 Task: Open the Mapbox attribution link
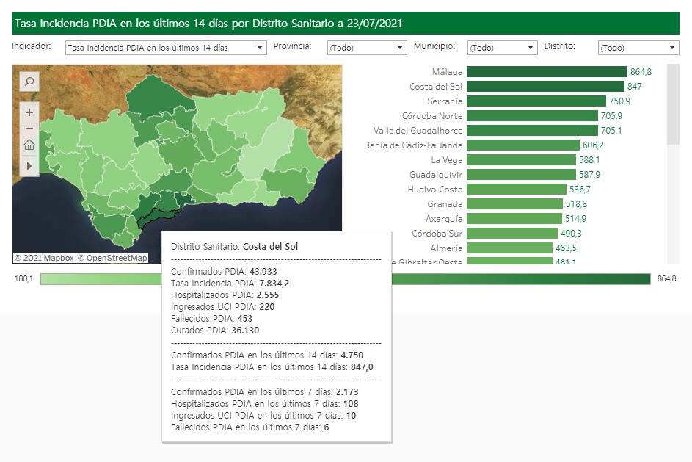pos(44,258)
